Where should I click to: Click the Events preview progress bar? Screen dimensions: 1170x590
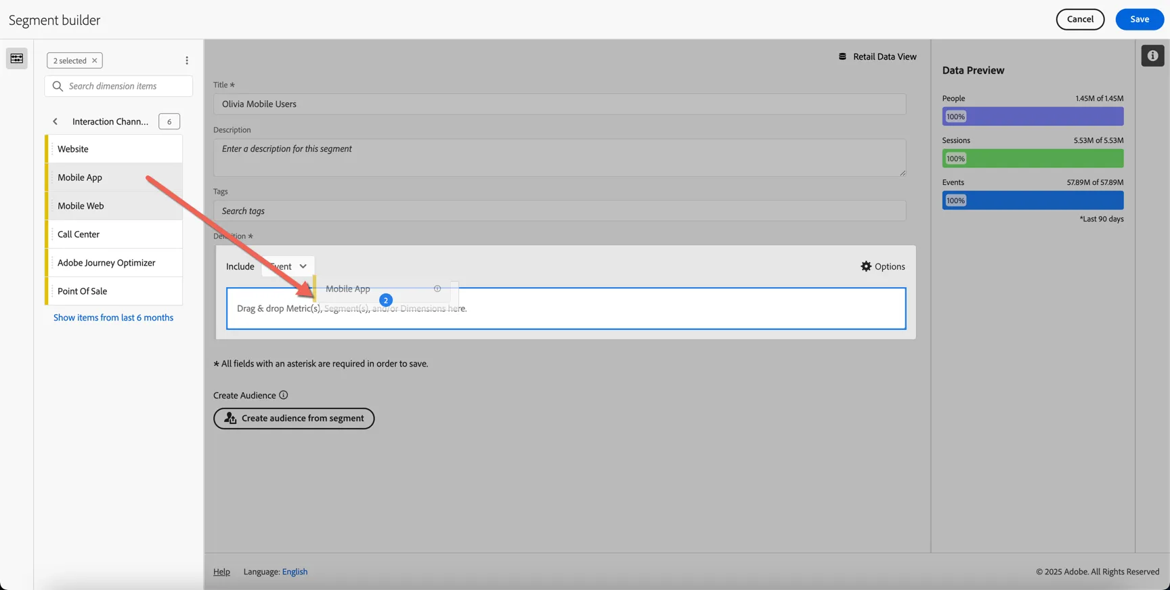(1033, 201)
